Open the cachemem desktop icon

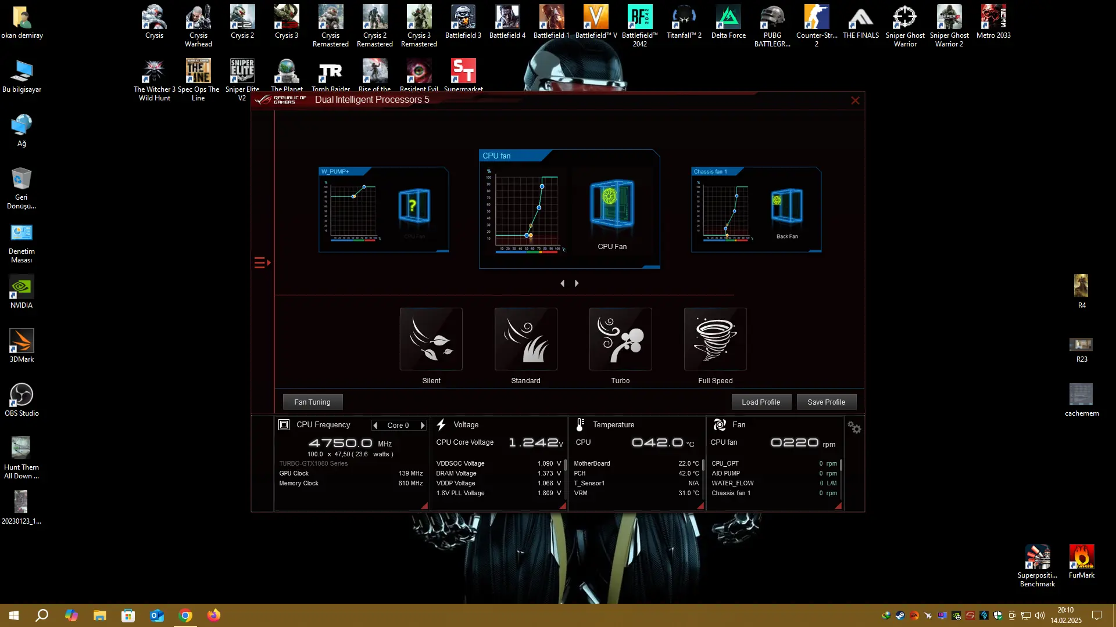click(x=1082, y=400)
